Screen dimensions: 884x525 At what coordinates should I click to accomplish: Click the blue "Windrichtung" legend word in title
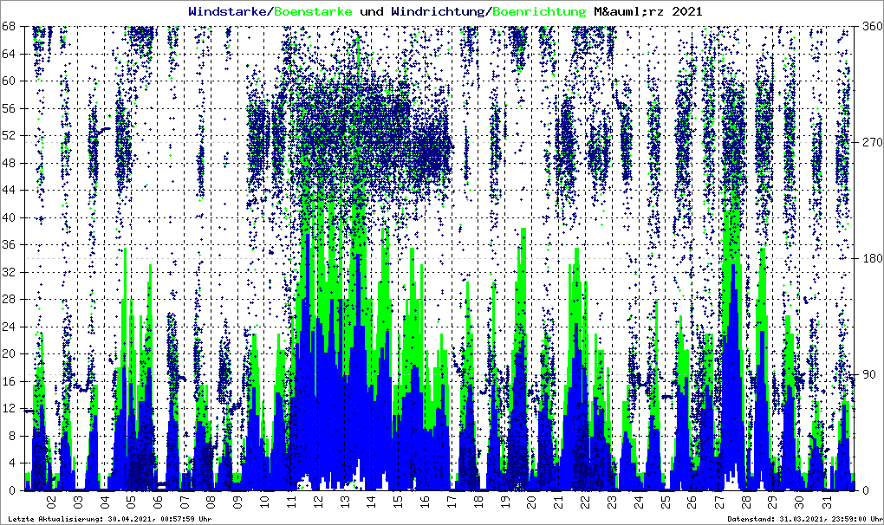[x=438, y=12]
